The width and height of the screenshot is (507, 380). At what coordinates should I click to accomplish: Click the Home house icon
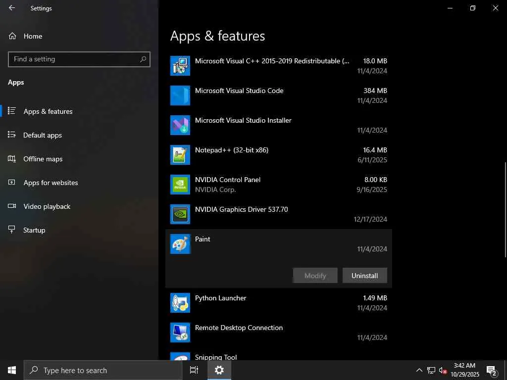(12, 36)
